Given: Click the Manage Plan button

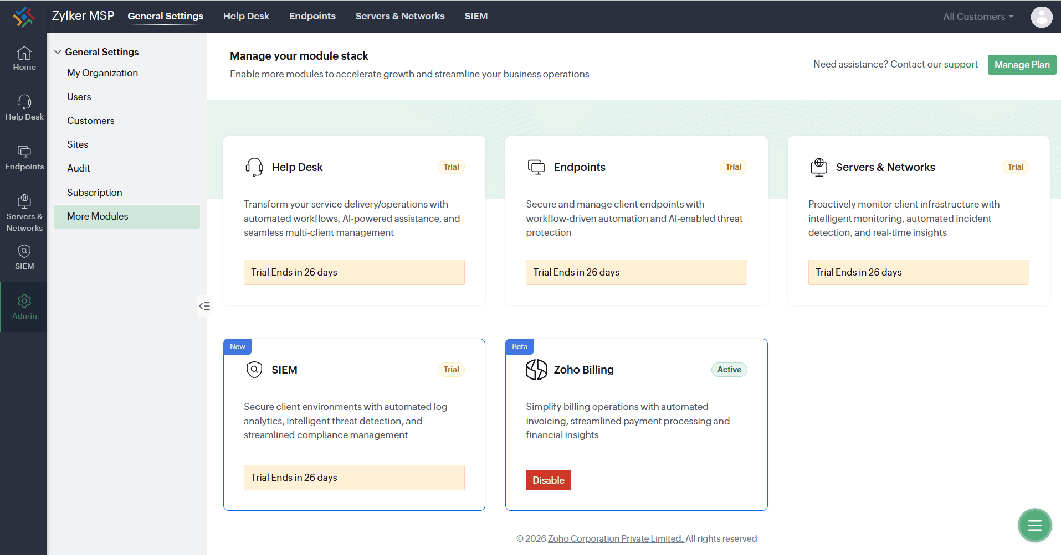Looking at the screenshot, I should [x=1022, y=65].
